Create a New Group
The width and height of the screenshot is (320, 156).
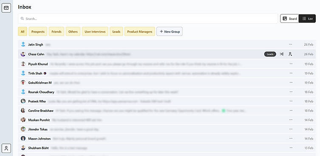170,31
